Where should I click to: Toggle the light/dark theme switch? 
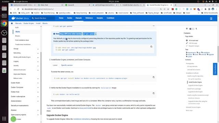[x=192, y=29]
